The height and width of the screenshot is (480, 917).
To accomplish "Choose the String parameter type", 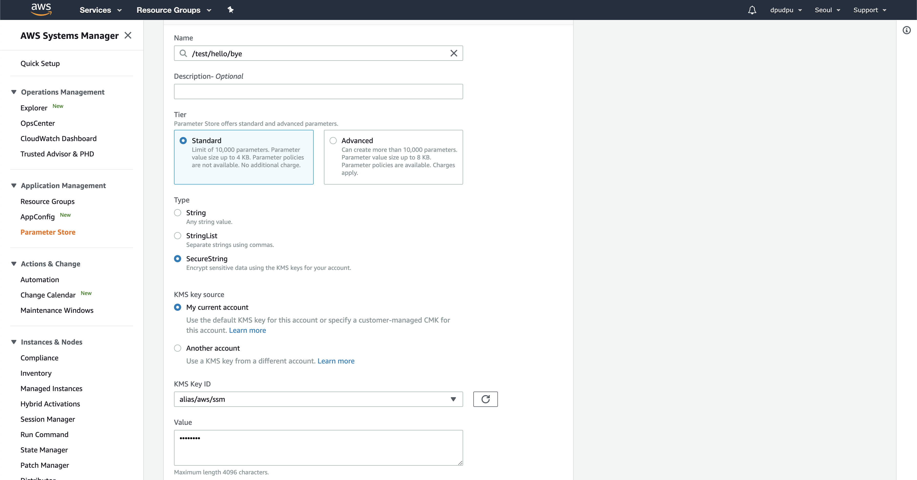I will pos(178,213).
